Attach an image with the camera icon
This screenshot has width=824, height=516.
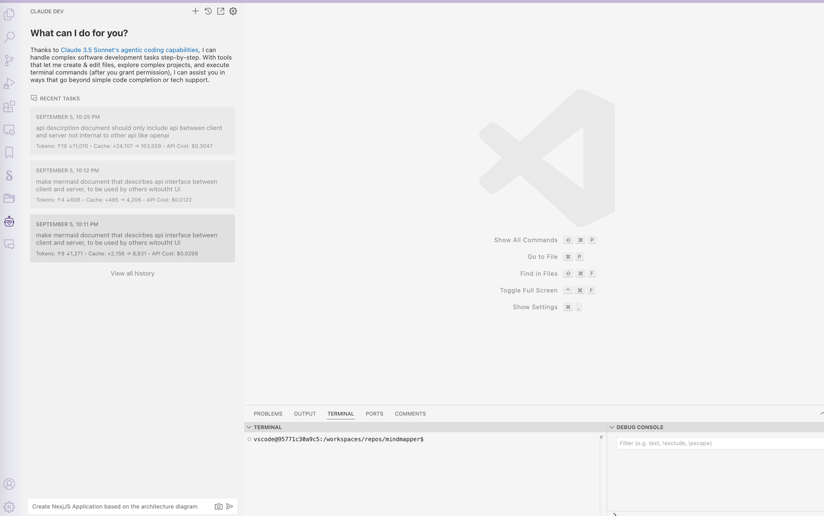[218, 507]
